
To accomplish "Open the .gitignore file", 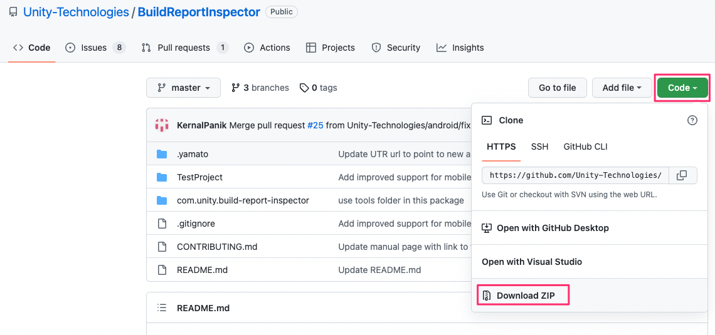I will pos(196,224).
